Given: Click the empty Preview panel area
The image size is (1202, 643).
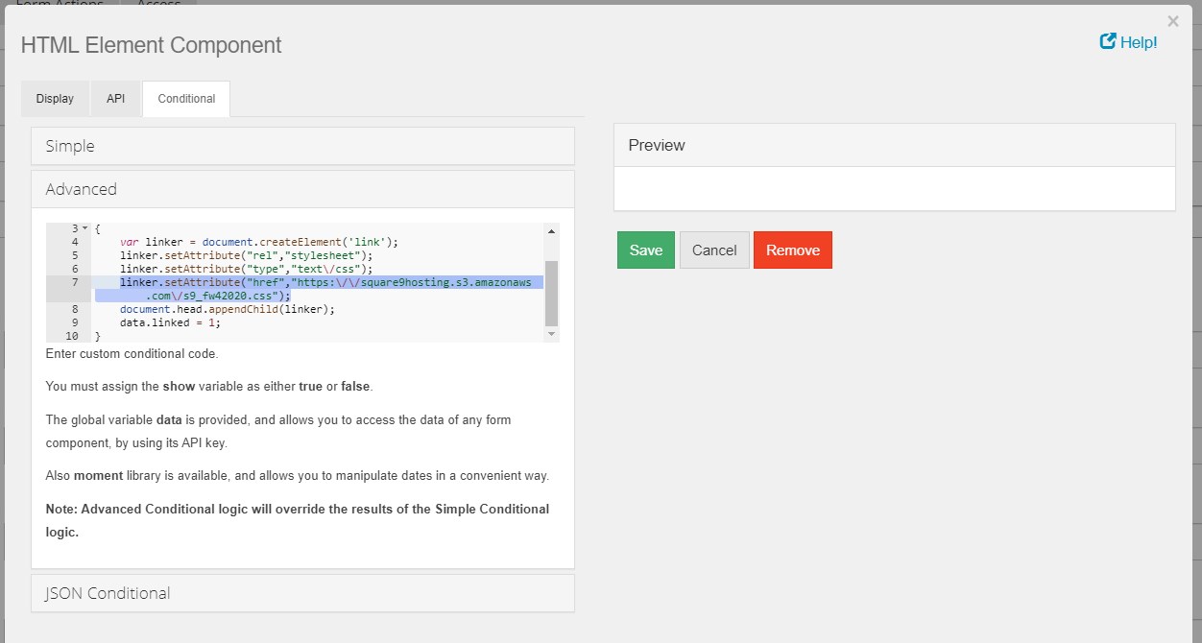Looking at the screenshot, I should (x=894, y=188).
